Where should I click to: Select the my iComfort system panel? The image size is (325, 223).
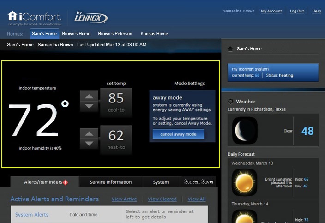tap(273, 72)
